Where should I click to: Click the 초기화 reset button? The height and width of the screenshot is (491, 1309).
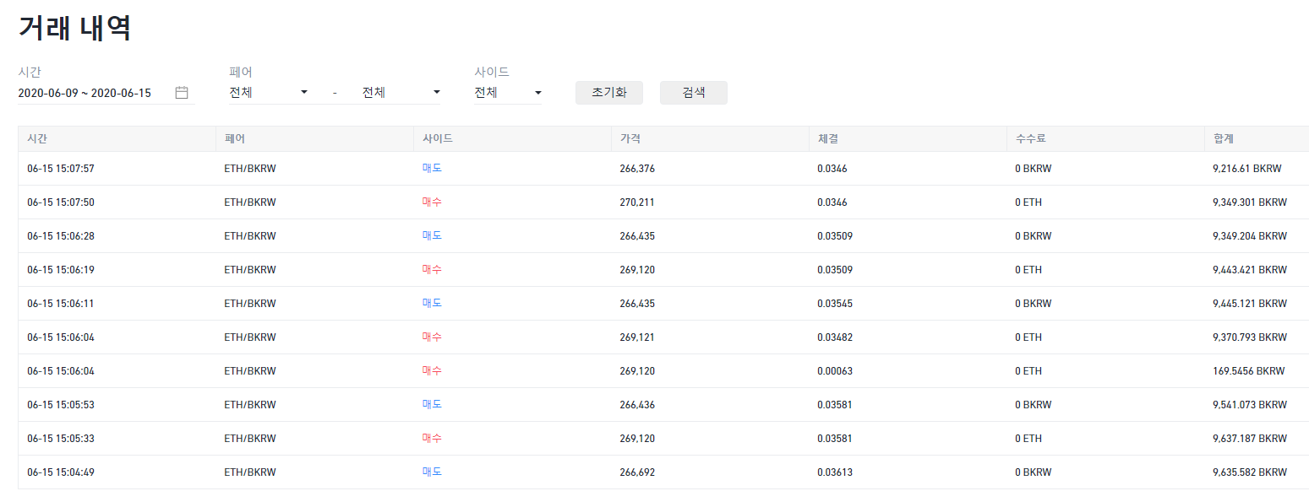point(609,93)
